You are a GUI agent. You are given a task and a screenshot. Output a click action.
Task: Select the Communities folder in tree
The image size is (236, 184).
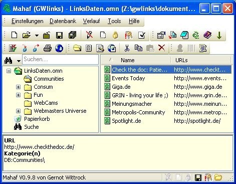pos(49,79)
